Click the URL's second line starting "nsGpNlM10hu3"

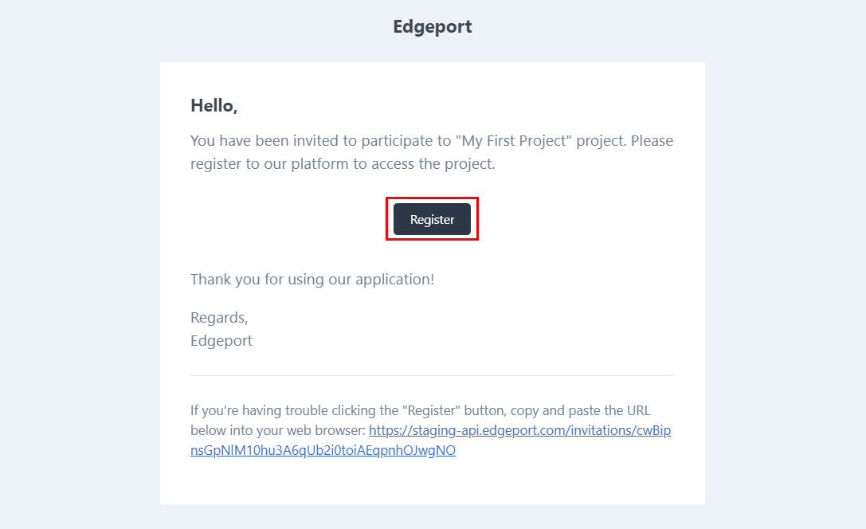tap(323, 451)
